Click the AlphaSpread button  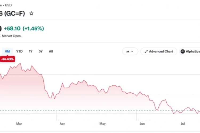click(x=190, y=51)
